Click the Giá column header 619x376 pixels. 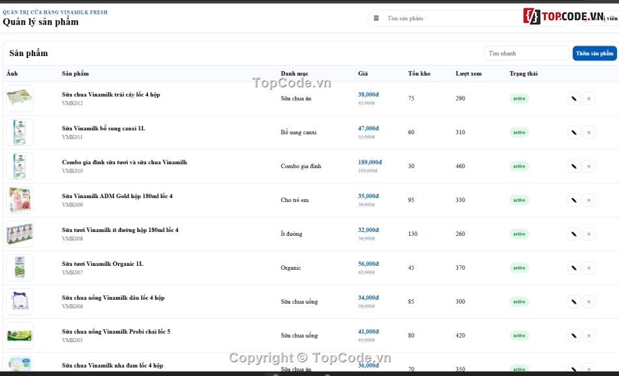click(363, 74)
